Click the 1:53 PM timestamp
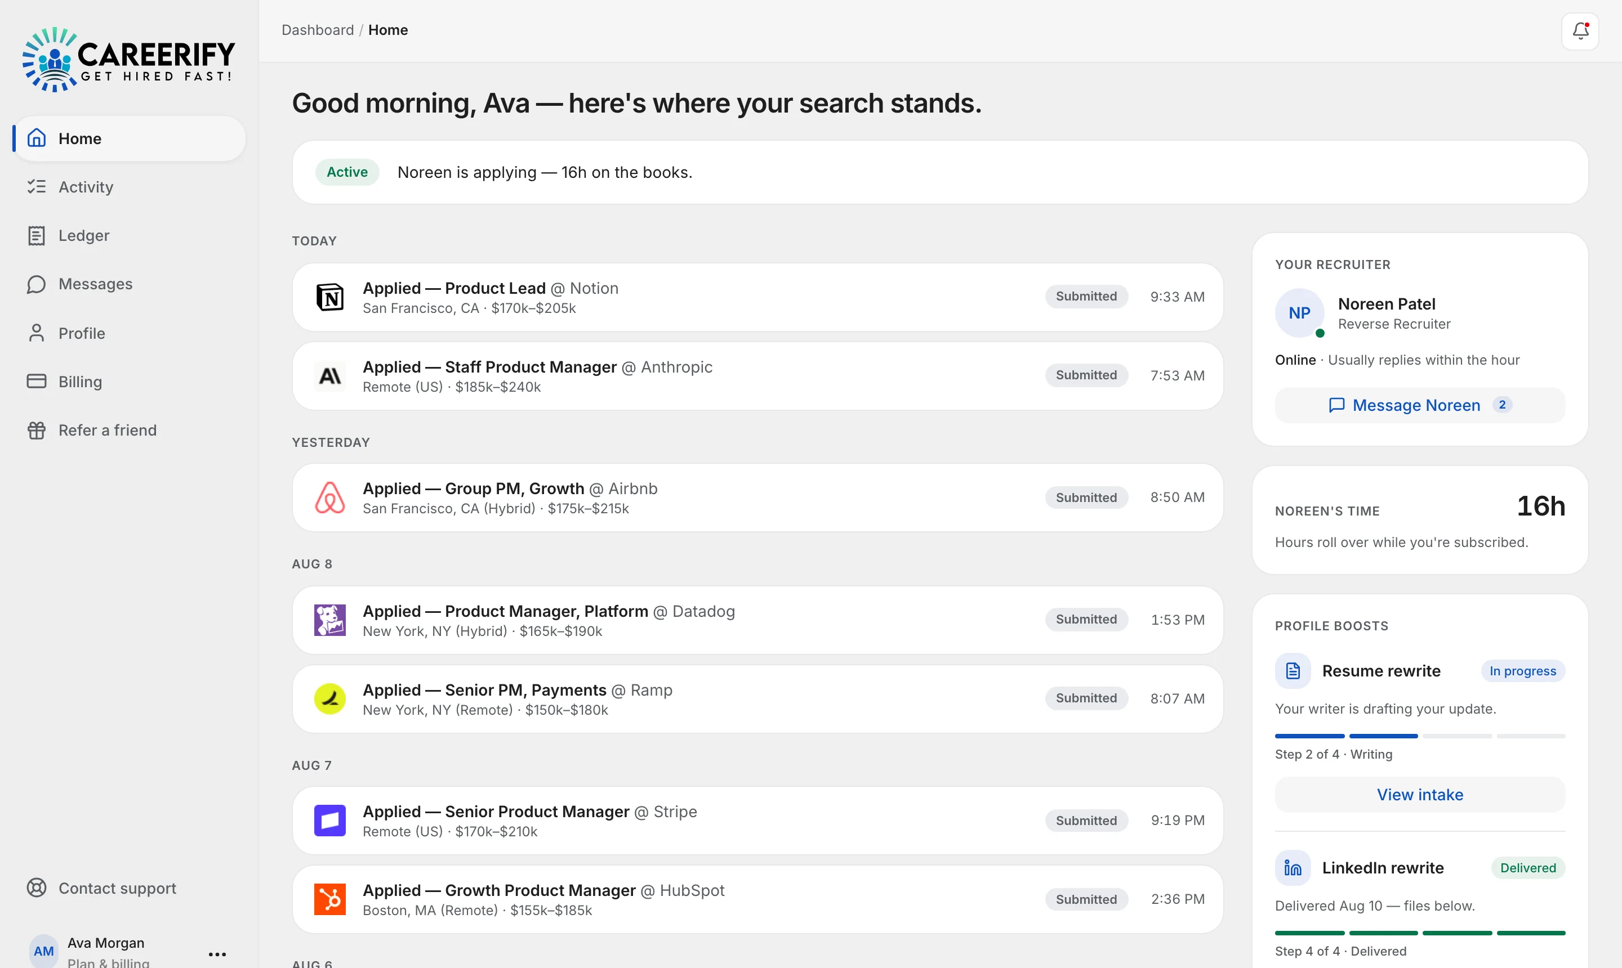Image resolution: width=1622 pixels, height=968 pixels. click(x=1178, y=620)
